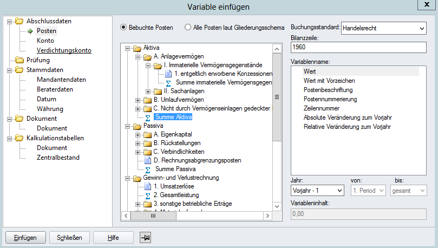
Task: Collapse the I. Immaterielle Vermögensgegenstände node
Action: click(x=148, y=66)
